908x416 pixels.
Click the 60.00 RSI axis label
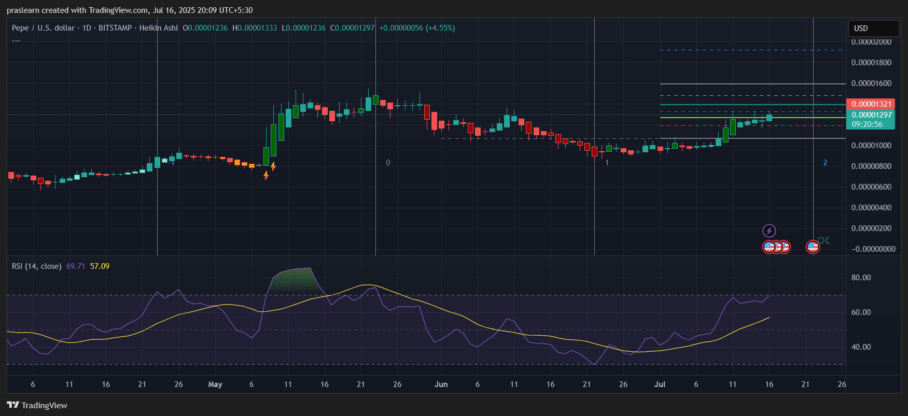pos(861,312)
